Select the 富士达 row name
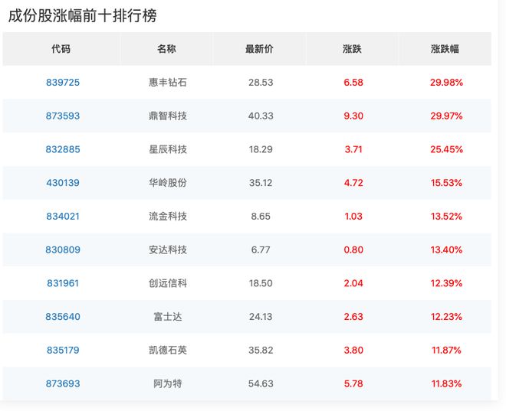Screen dimensions: 506x411 [167, 317]
